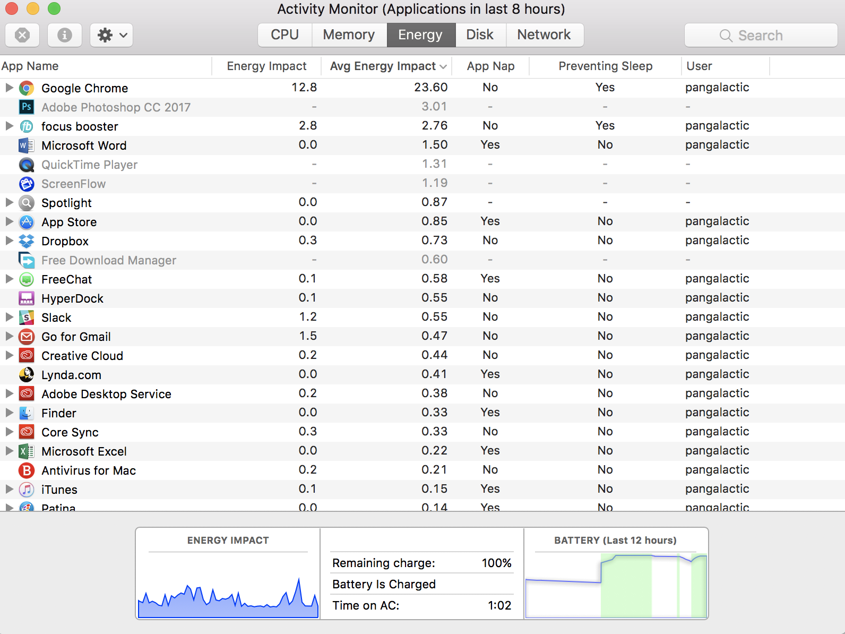Screen dimensions: 845x634
Task: Click the App Store icon
Action: pyautogui.click(x=27, y=222)
